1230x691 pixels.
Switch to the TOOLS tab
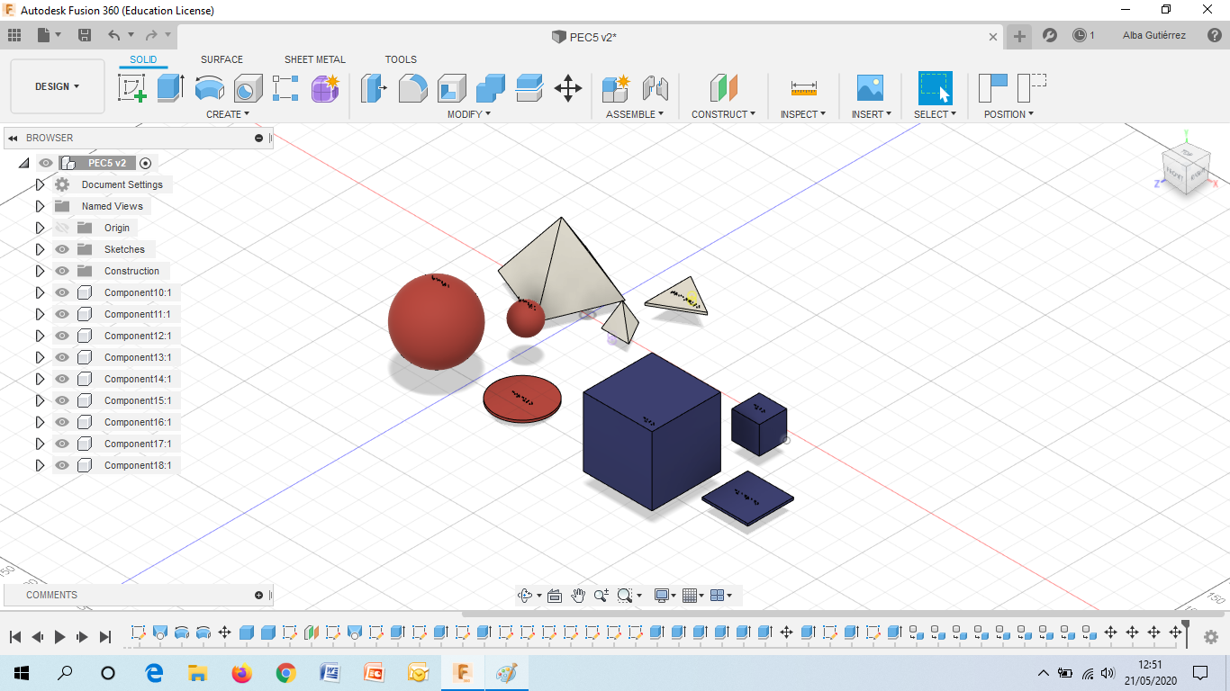pos(401,59)
